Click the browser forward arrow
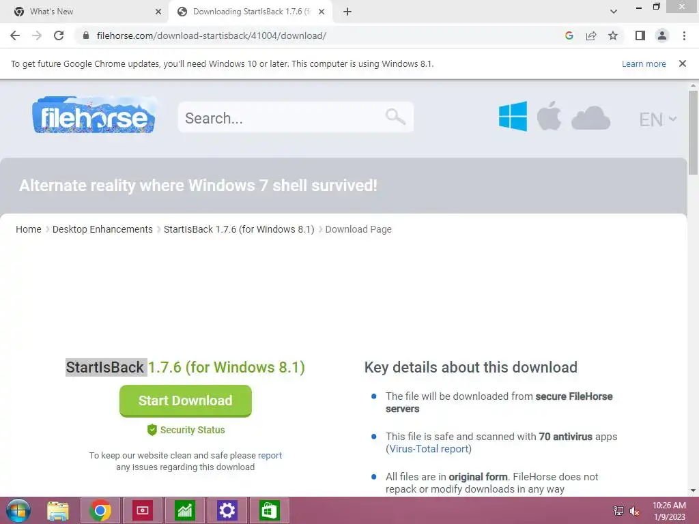 (37, 35)
